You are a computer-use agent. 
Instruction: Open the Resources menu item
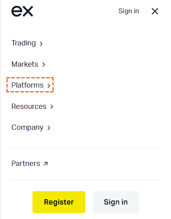pos(32,106)
